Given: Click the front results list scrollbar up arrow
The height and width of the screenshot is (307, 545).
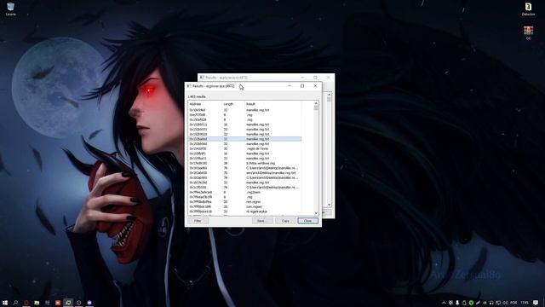Looking at the screenshot, I should point(316,103).
